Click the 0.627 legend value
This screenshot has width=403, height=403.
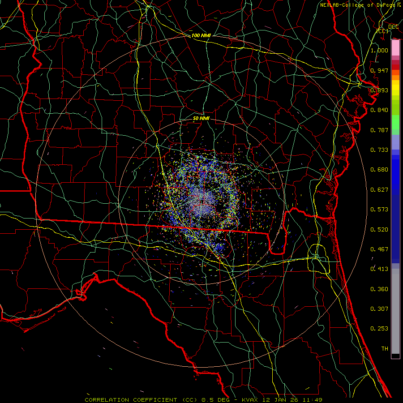tap(379, 190)
